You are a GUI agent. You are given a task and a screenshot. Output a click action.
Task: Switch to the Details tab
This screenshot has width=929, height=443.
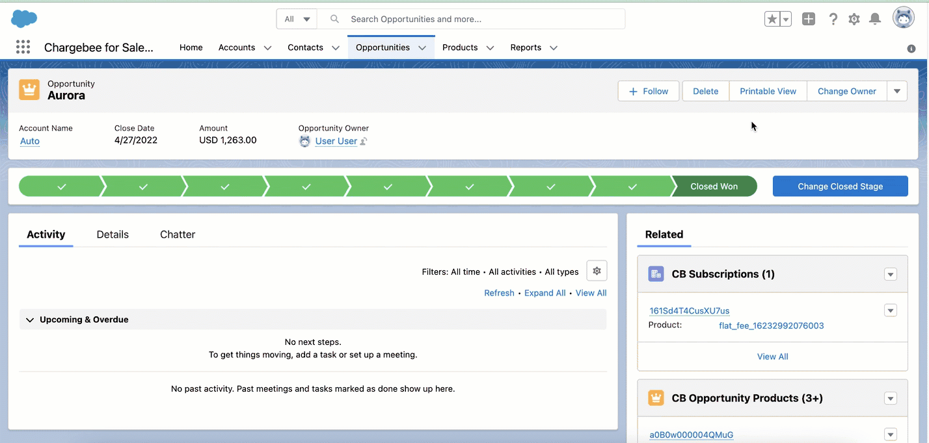click(113, 234)
